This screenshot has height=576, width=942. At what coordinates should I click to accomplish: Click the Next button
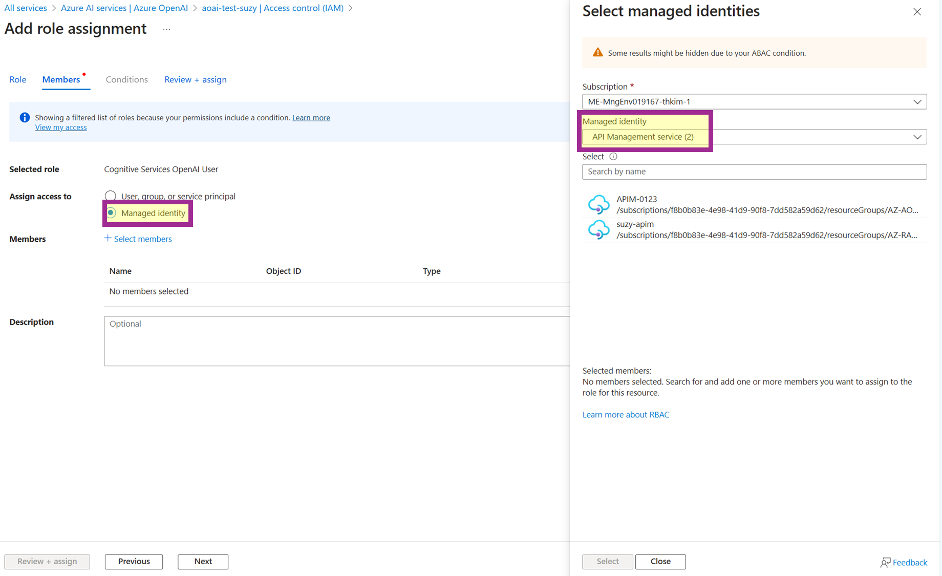click(203, 561)
